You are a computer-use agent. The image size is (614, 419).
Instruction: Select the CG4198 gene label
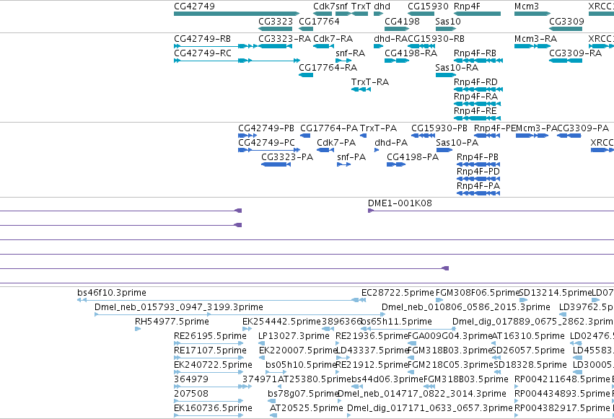pyautogui.click(x=402, y=21)
